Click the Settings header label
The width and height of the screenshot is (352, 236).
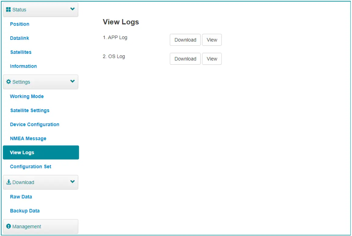tap(21, 82)
